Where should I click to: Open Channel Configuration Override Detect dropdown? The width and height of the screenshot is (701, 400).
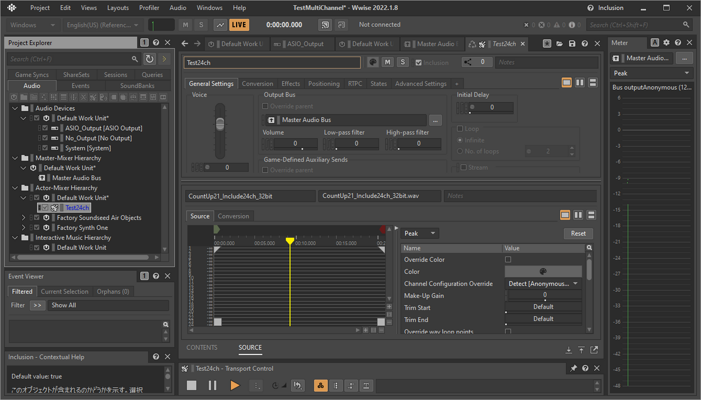(543, 283)
